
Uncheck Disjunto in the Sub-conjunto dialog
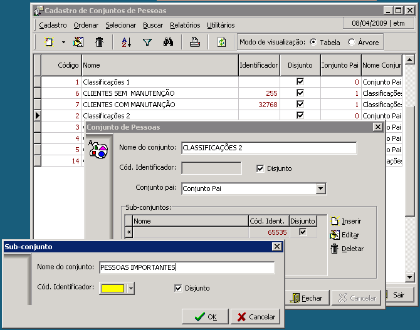pyautogui.click(x=179, y=288)
